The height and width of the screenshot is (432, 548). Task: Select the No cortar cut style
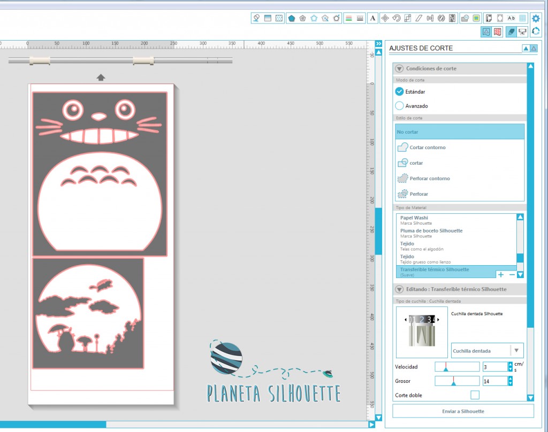460,132
